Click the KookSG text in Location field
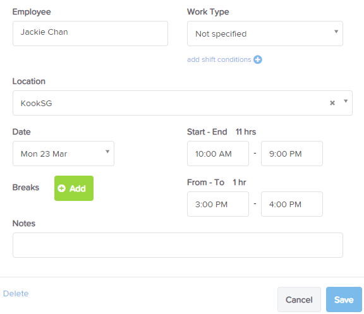The image size is (364, 314). pyautogui.click(x=36, y=103)
